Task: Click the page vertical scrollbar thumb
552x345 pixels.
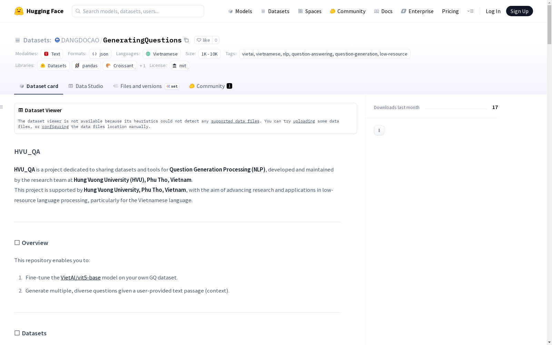Action: click(549, 25)
